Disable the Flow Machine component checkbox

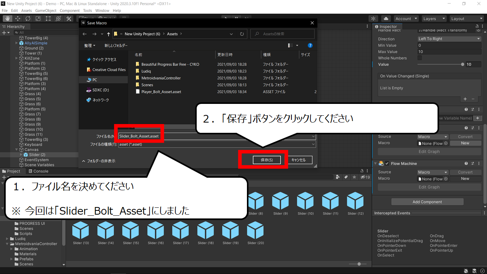pyautogui.click(x=387, y=164)
